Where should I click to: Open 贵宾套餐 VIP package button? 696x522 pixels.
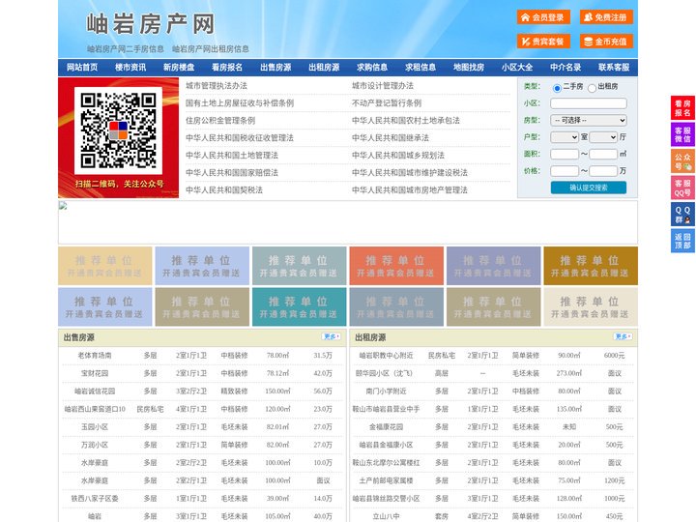(x=543, y=42)
